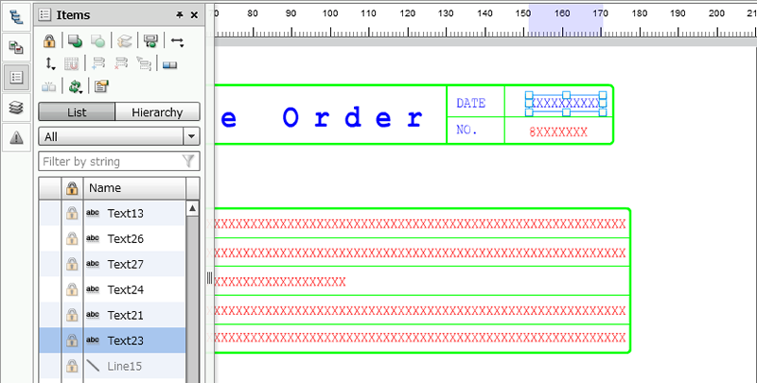Select the 8XXXXXXX field on canvas

(x=558, y=132)
